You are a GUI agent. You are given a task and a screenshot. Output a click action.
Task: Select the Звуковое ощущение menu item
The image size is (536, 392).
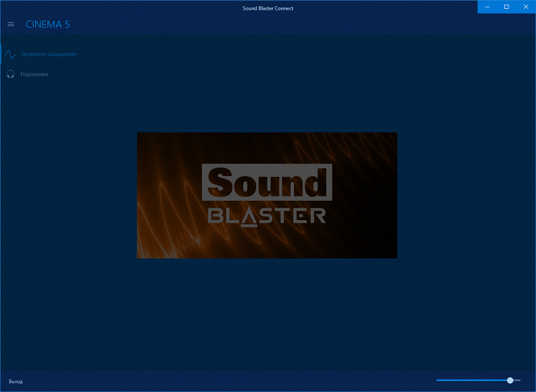coord(48,54)
